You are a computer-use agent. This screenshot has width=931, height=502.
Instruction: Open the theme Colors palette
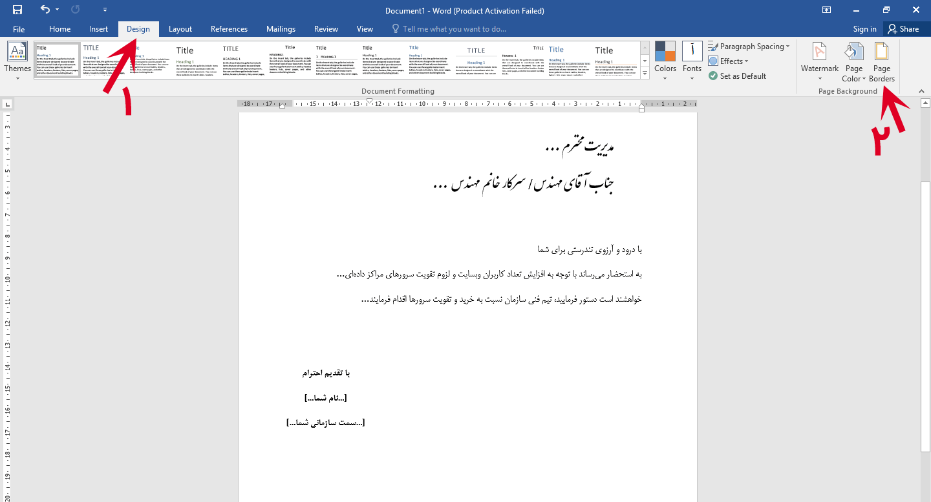coord(665,62)
